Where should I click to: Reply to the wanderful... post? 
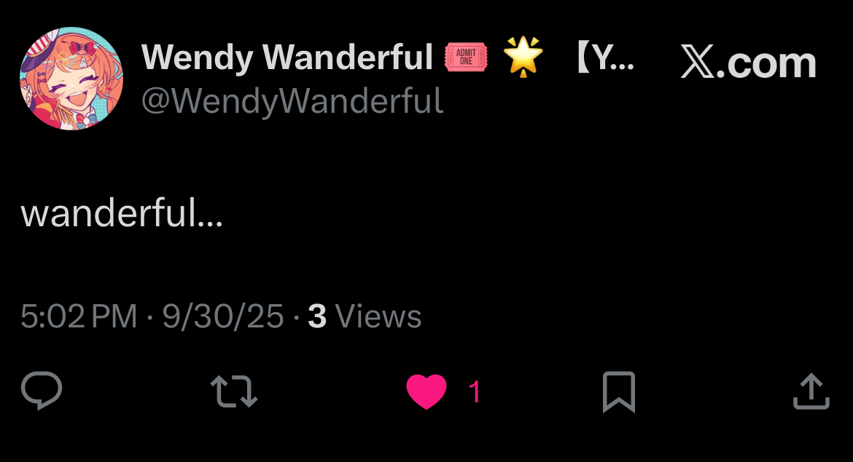pos(42,391)
